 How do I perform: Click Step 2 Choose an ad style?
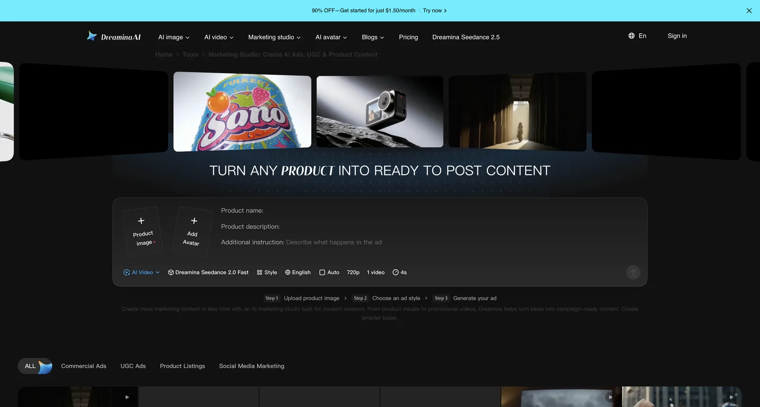pos(386,298)
